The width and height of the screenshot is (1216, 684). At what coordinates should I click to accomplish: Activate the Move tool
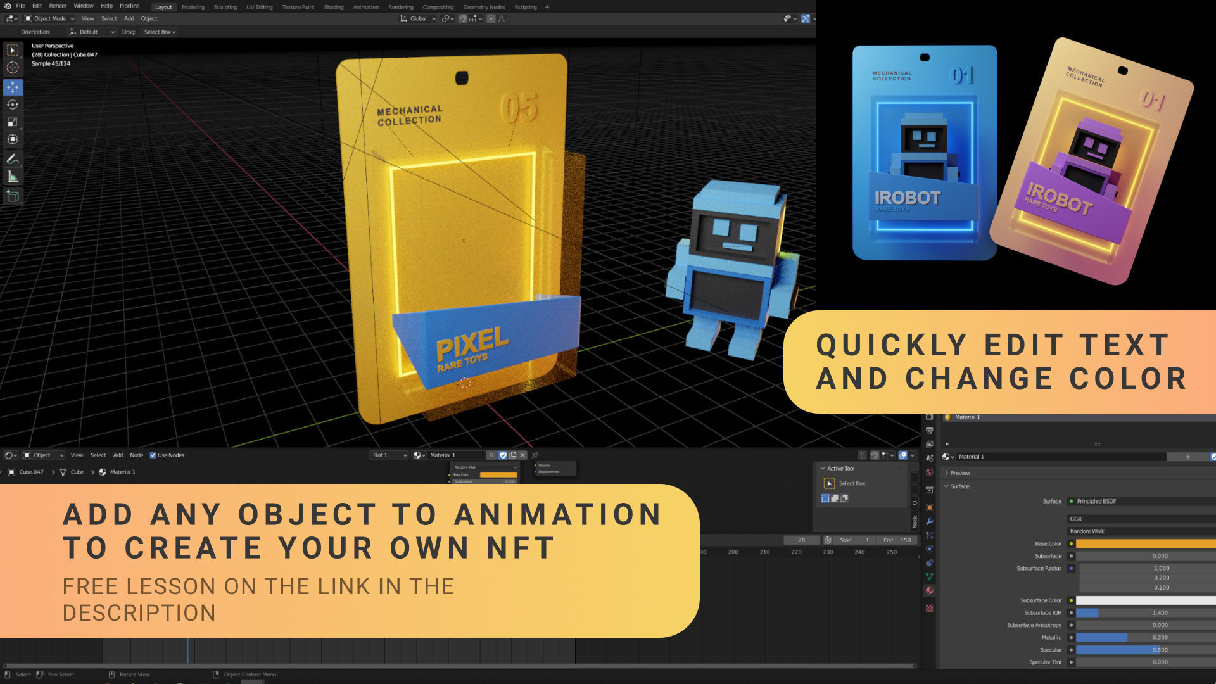[13, 87]
